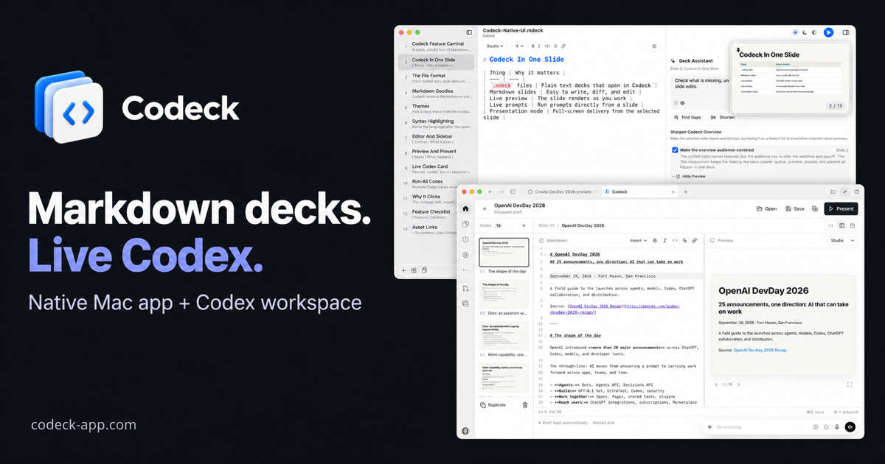
Task: Open a new tab with plus button
Action: 685,191
